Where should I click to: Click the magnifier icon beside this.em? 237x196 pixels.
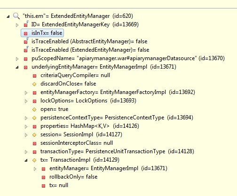[x=16, y=16]
